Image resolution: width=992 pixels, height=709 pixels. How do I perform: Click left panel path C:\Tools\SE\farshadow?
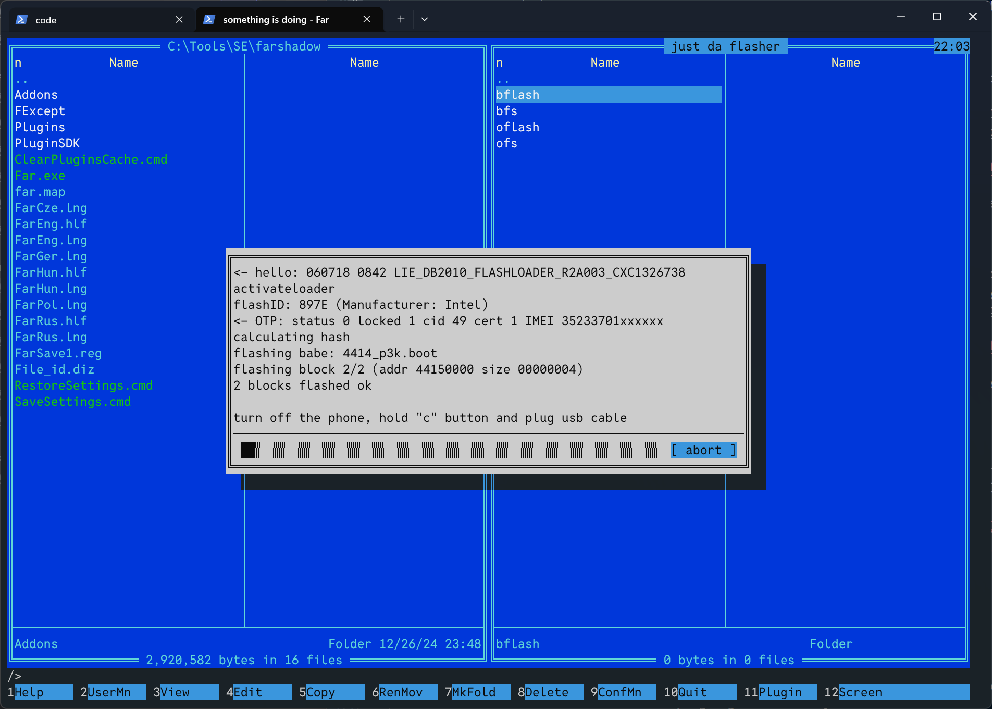click(244, 46)
